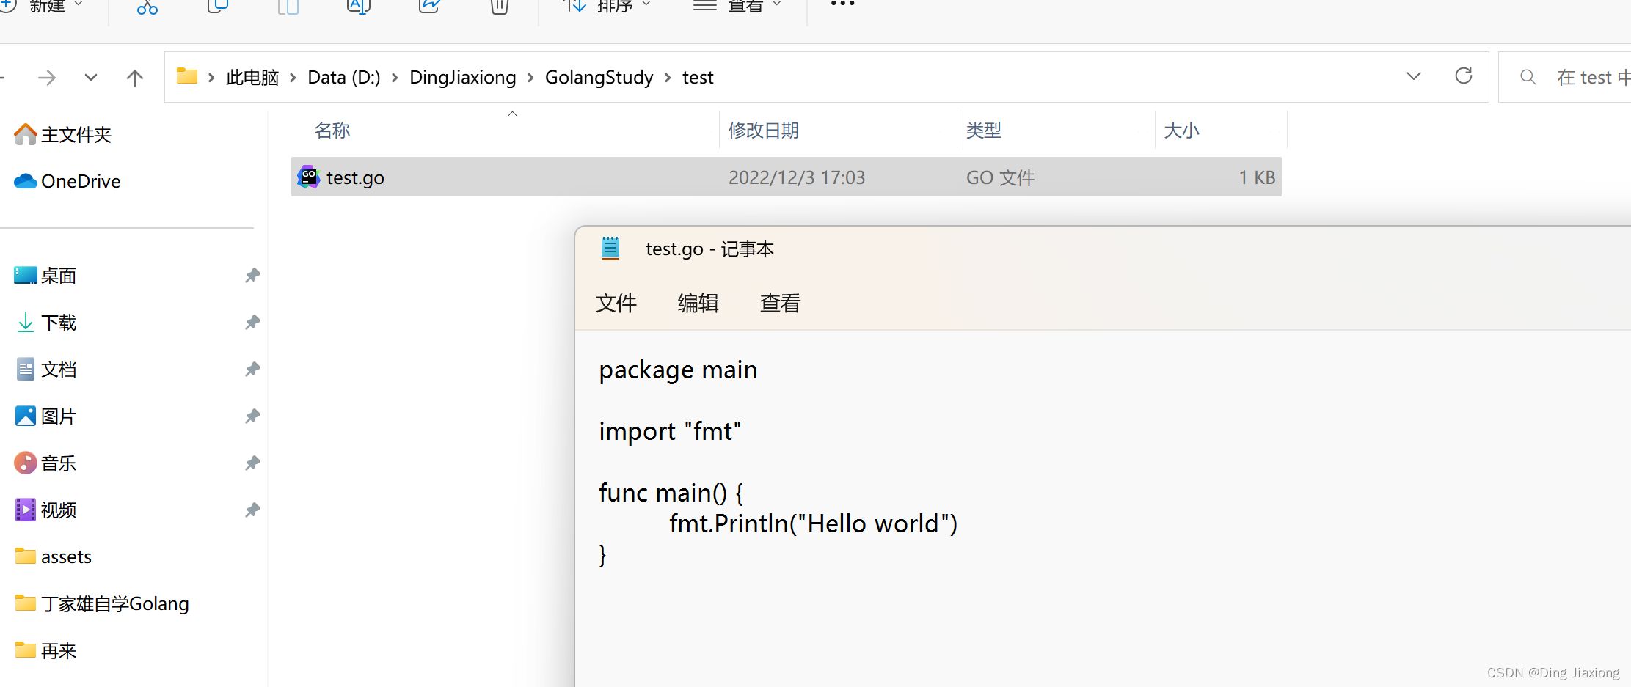Open Notepad 查看 menu
Viewport: 1631px width, 687px height.
[781, 303]
